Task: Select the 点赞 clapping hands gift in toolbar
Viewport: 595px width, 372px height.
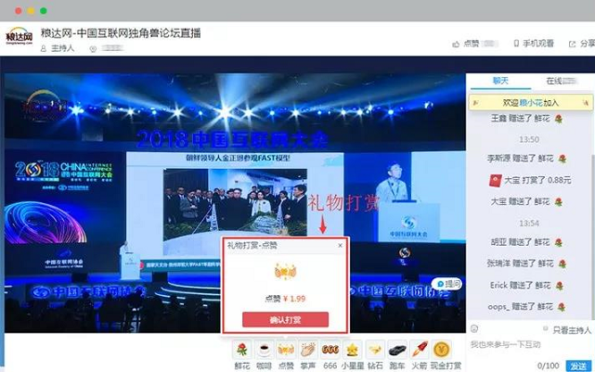Action: [286, 350]
